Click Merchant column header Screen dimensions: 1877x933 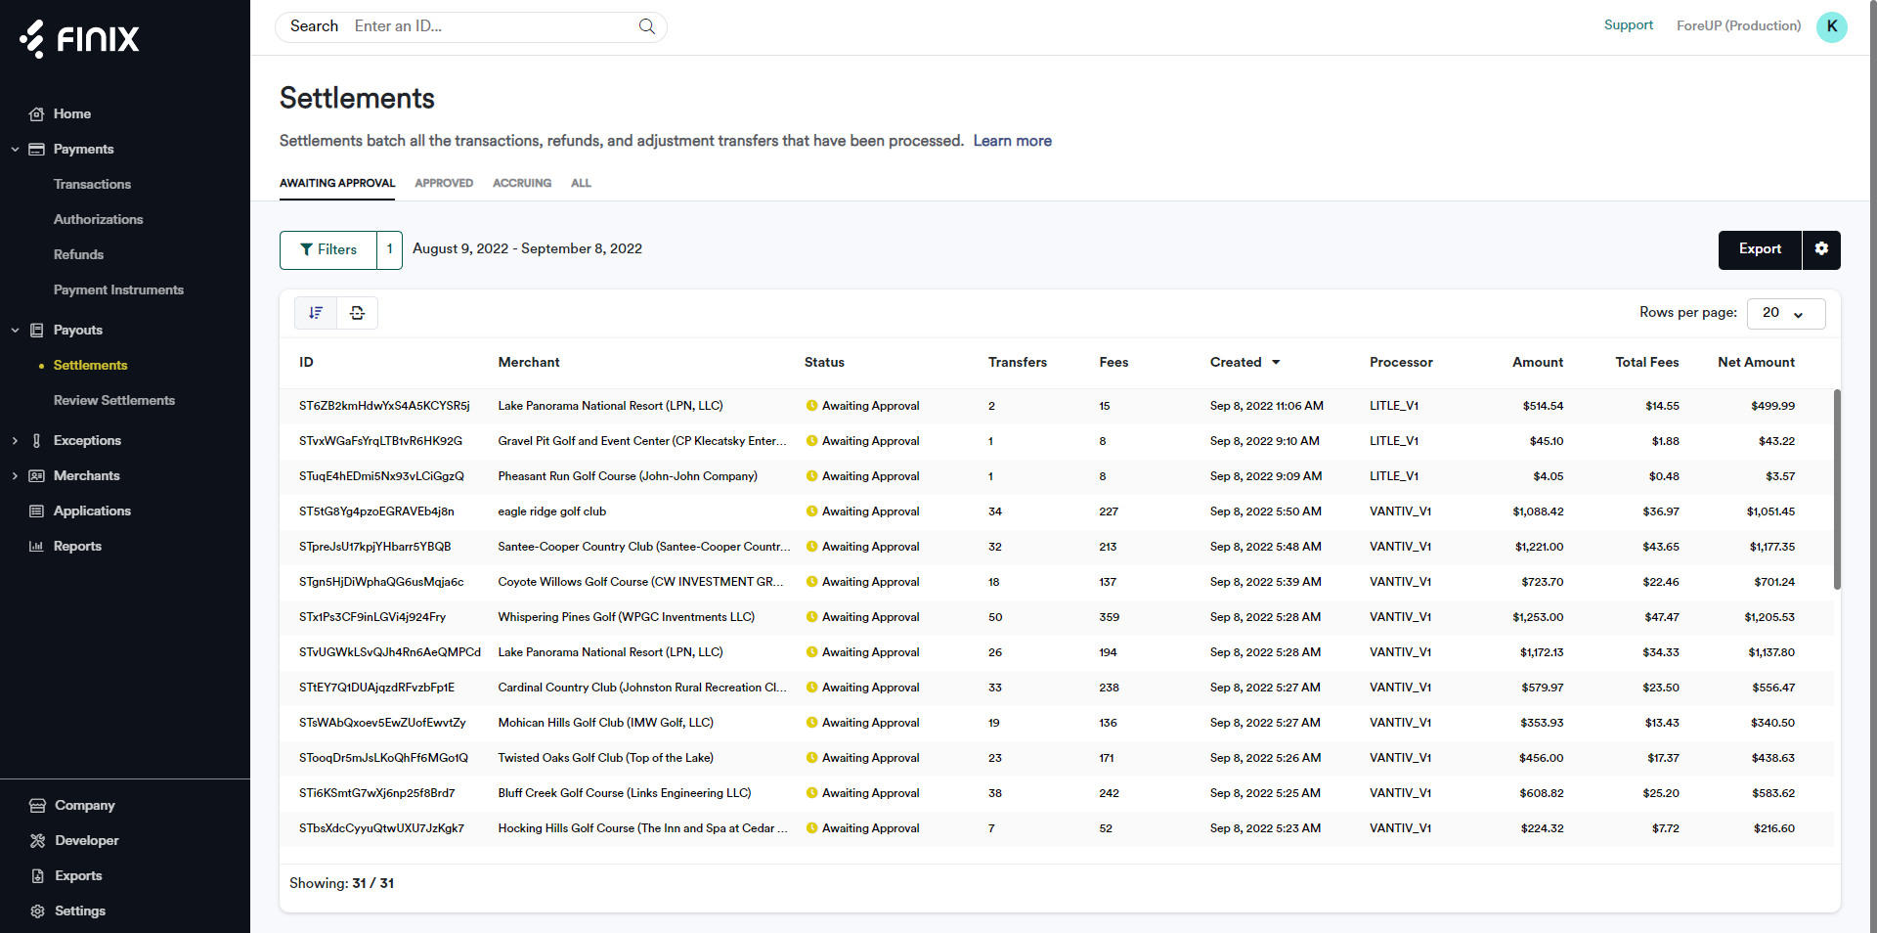click(x=529, y=363)
